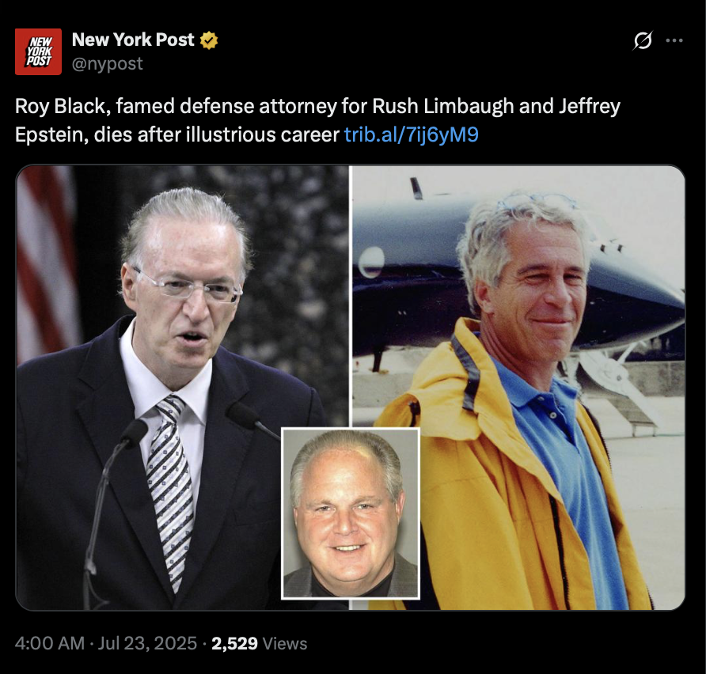Open the photo of man in yellow jacket
The width and height of the screenshot is (706, 674).
518,387
